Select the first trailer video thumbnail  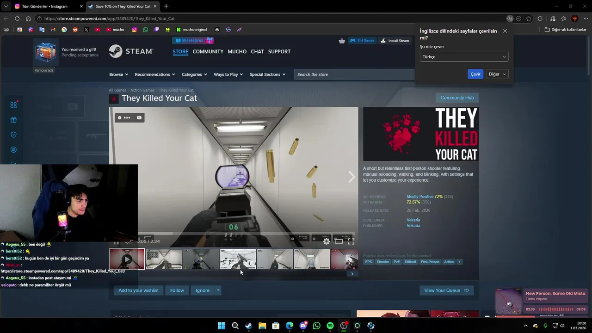(x=127, y=259)
